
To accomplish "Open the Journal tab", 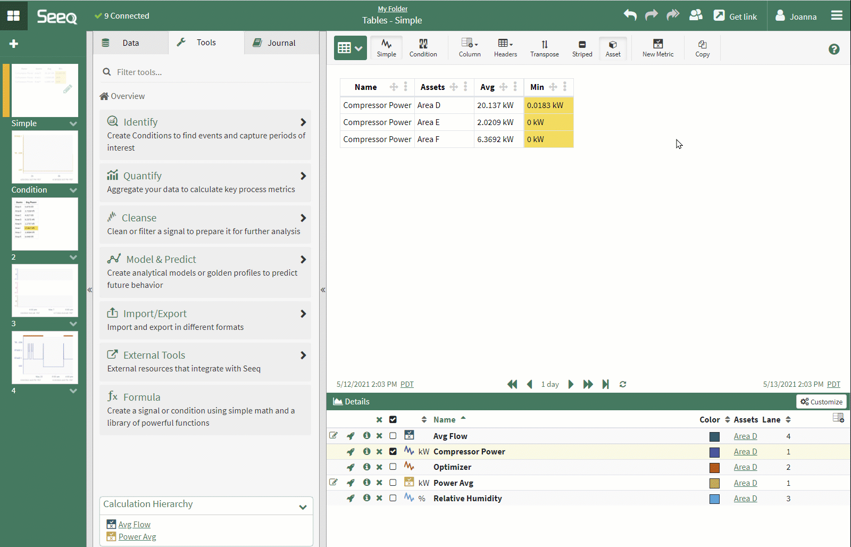I will point(281,43).
